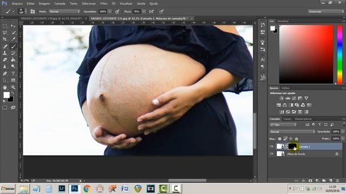The width and height of the screenshot is (346, 194).
Task: Select the Healing Brush tool
Action: pos(5,46)
